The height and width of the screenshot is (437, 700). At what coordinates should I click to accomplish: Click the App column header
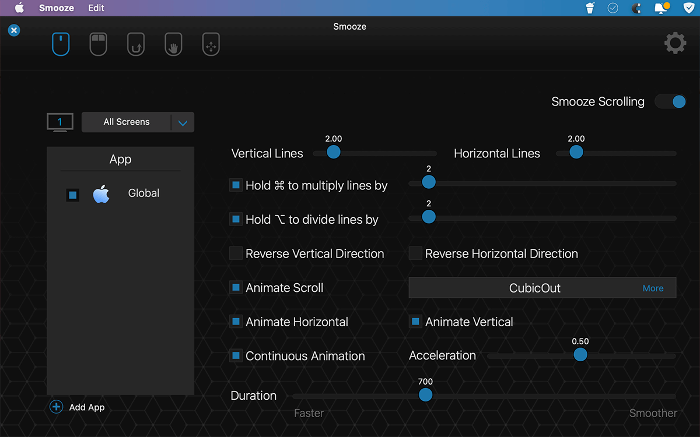[121, 159]
